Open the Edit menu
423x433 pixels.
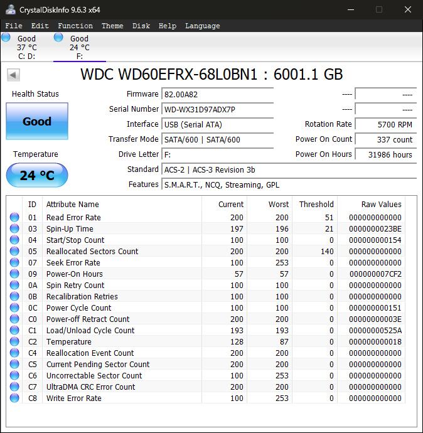point(40,26)
